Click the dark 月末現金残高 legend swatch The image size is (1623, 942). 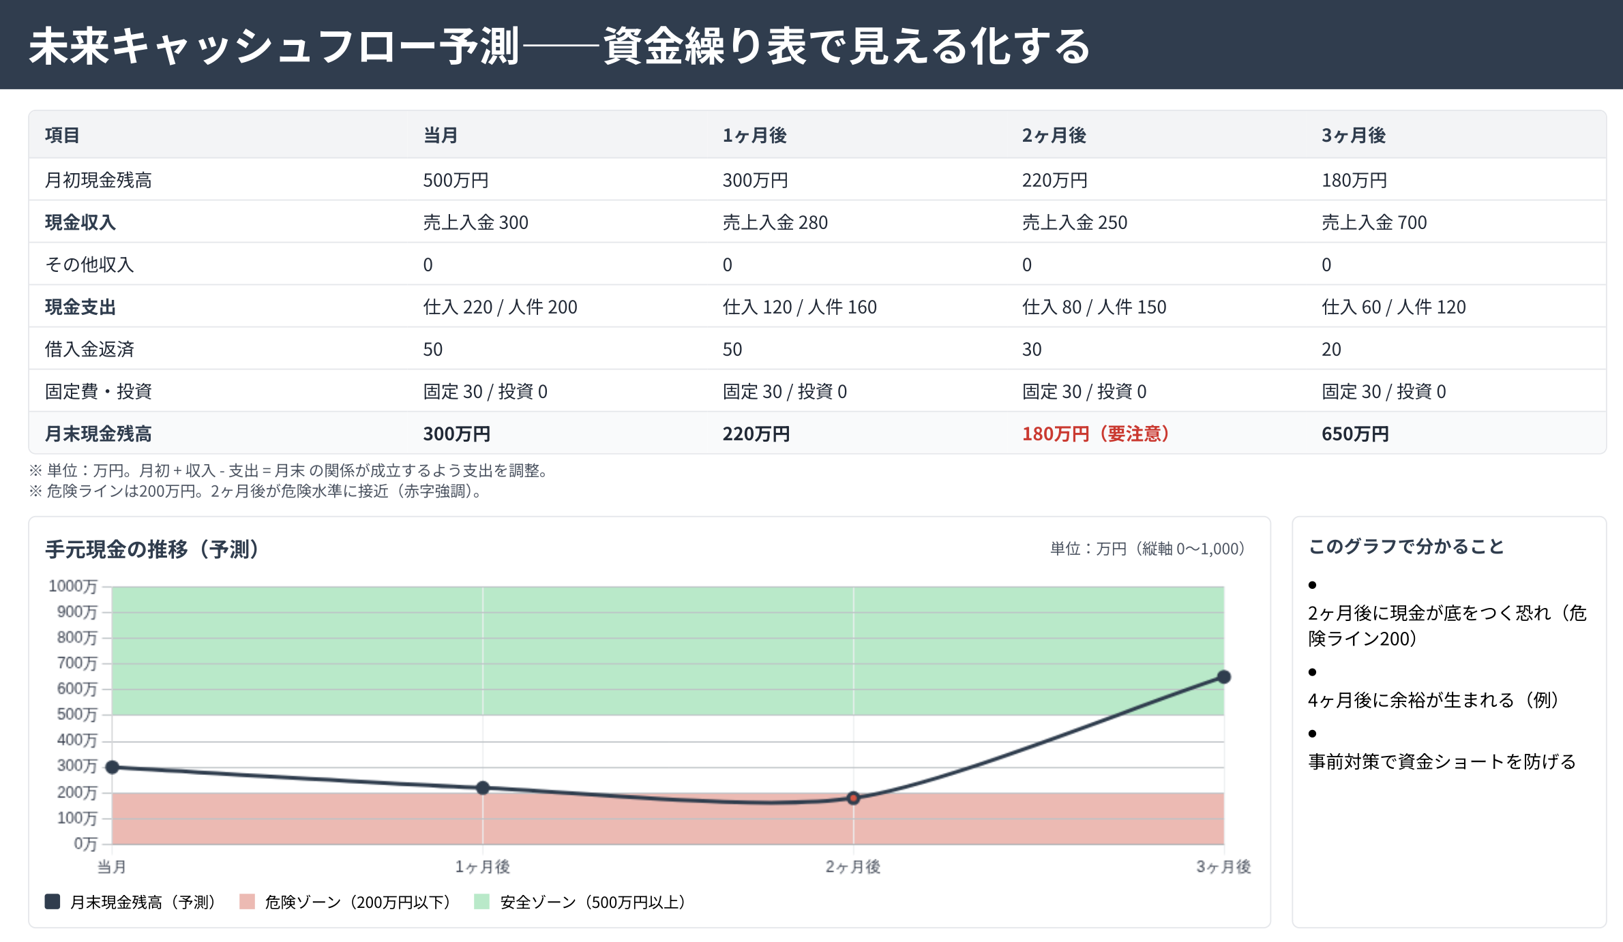tap(53, 902)
